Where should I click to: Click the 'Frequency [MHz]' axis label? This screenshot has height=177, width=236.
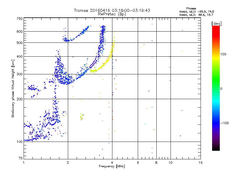(x=112, y=166)
